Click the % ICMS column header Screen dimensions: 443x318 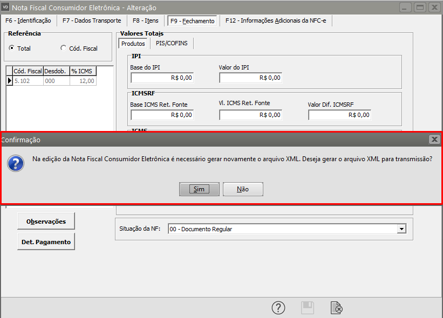[x=83, y=71]
